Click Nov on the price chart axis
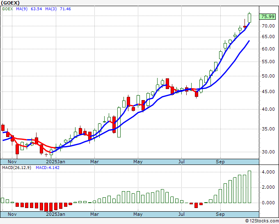The height and width of the screenshot is (224, 279). (x=12, y=162)
